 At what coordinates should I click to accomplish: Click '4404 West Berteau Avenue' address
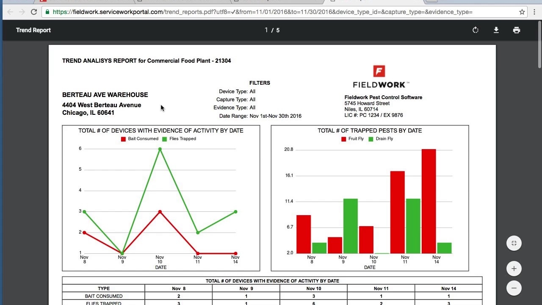(x=102, y=105)
